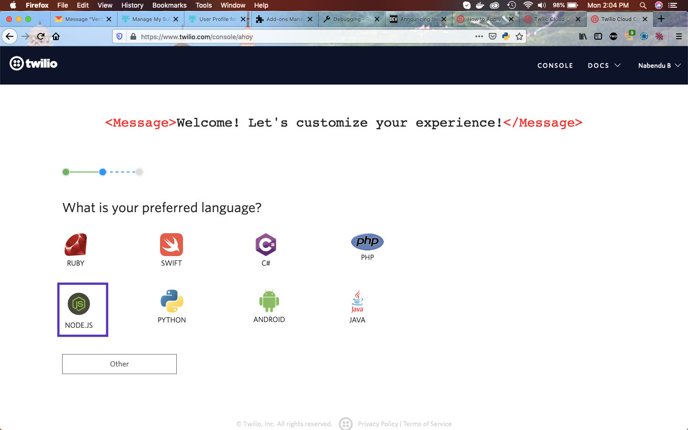
Task: Toggle the sidebar view icon
Action: click(598, 36)
